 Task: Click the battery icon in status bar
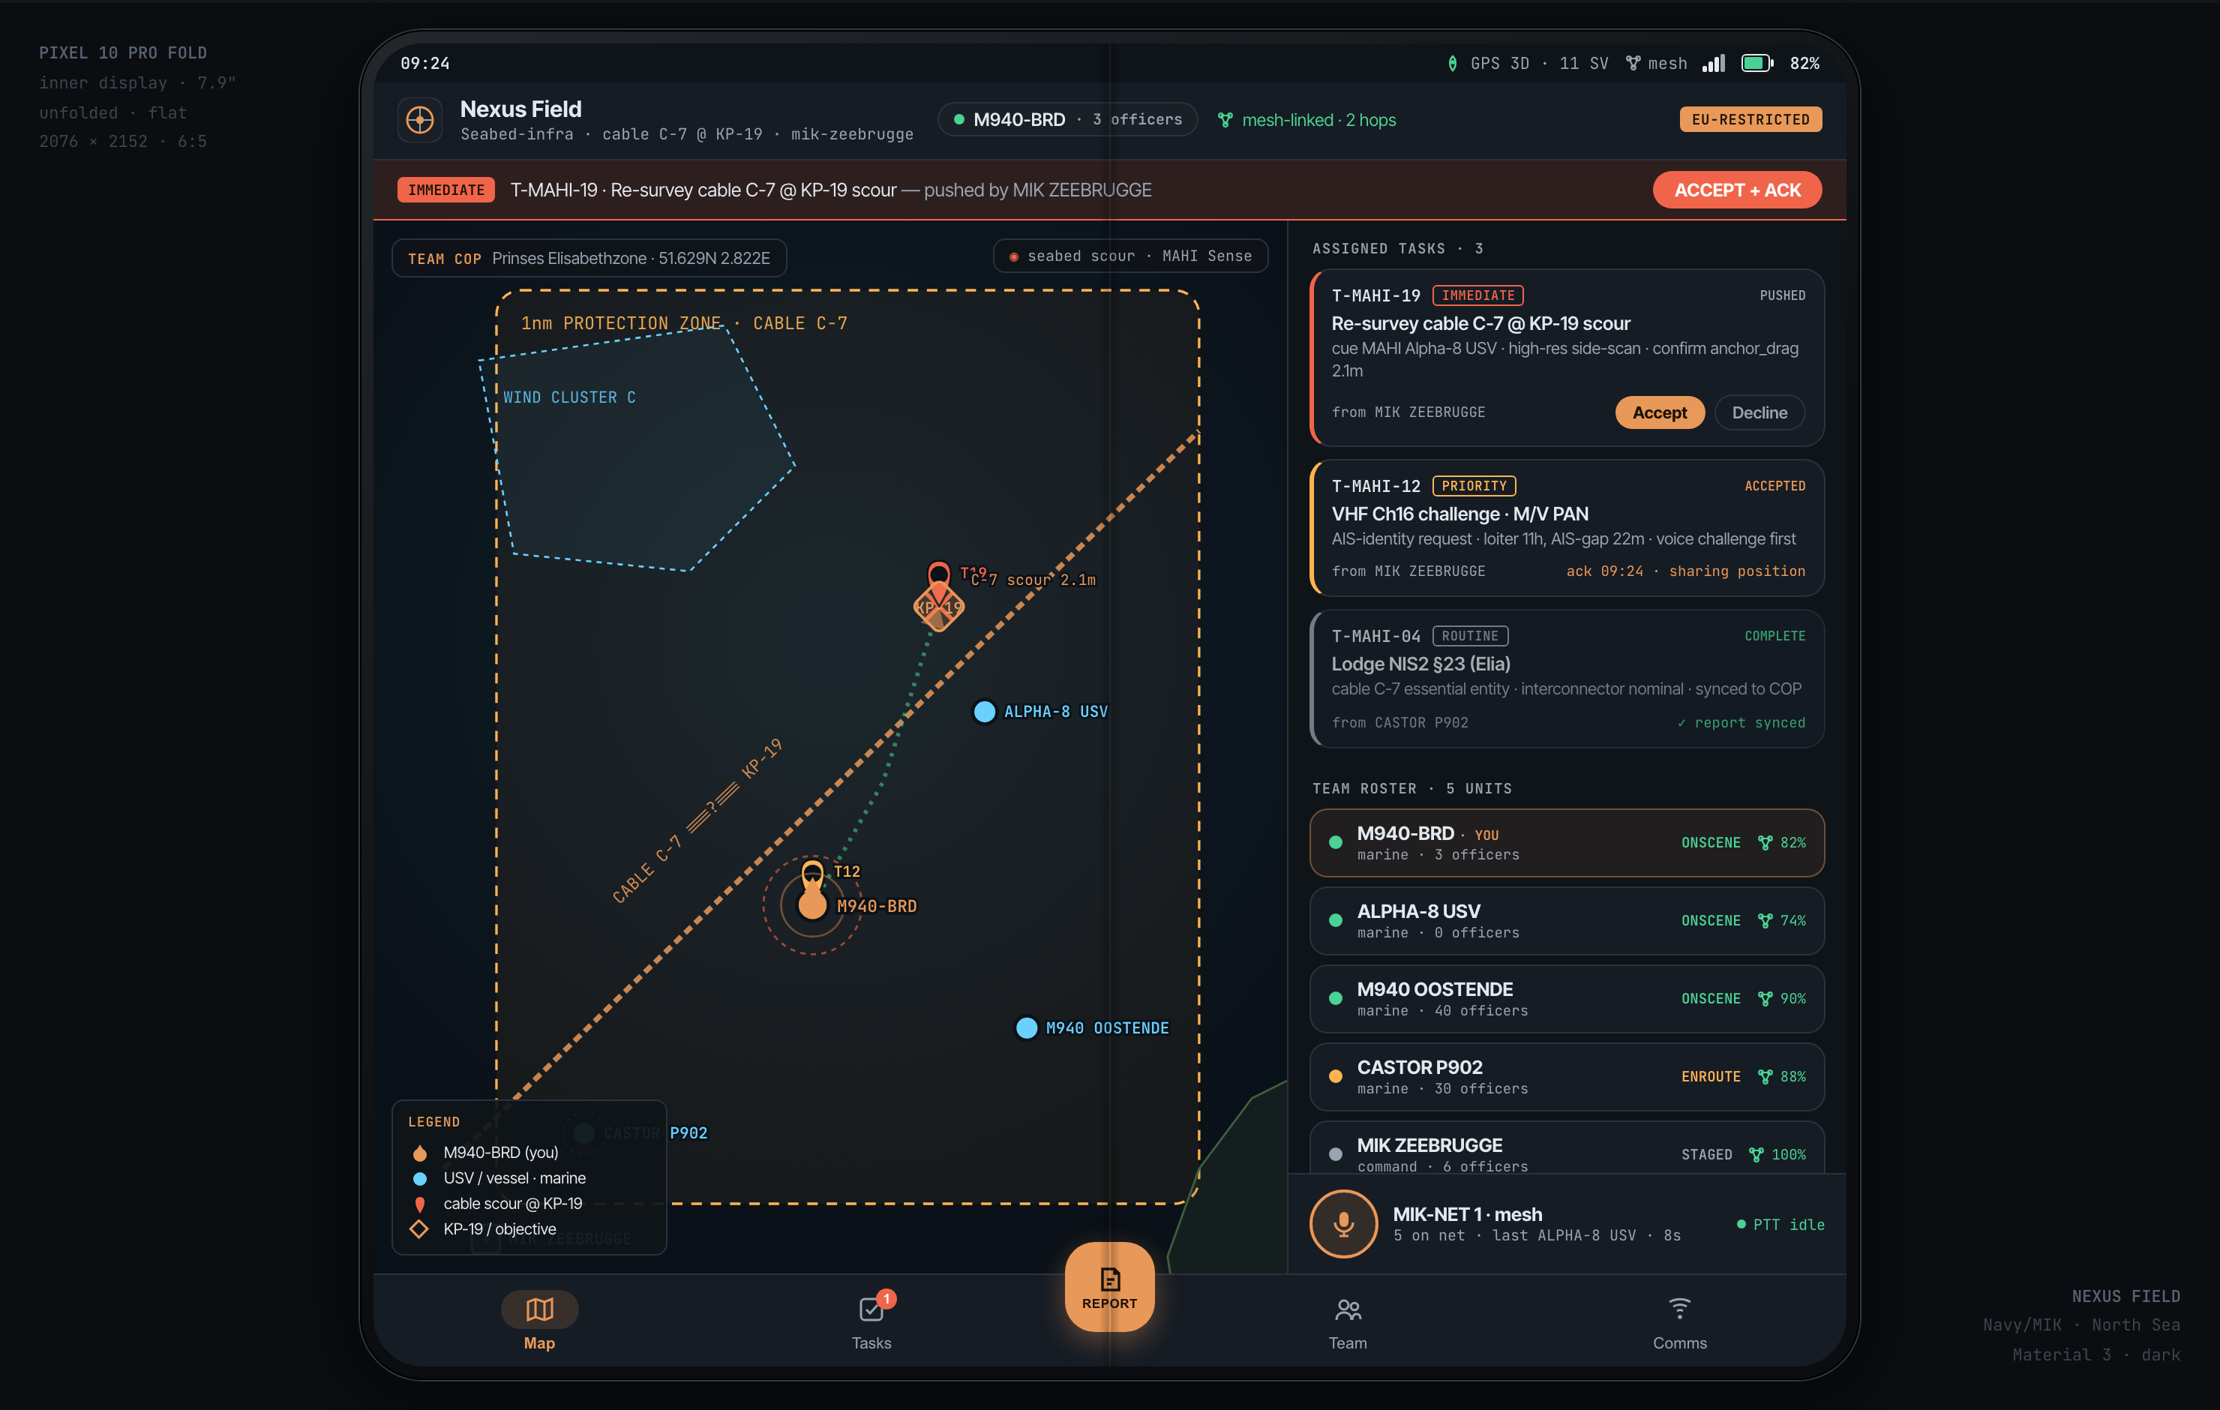pyautogui.click(x=1756, y=63)
